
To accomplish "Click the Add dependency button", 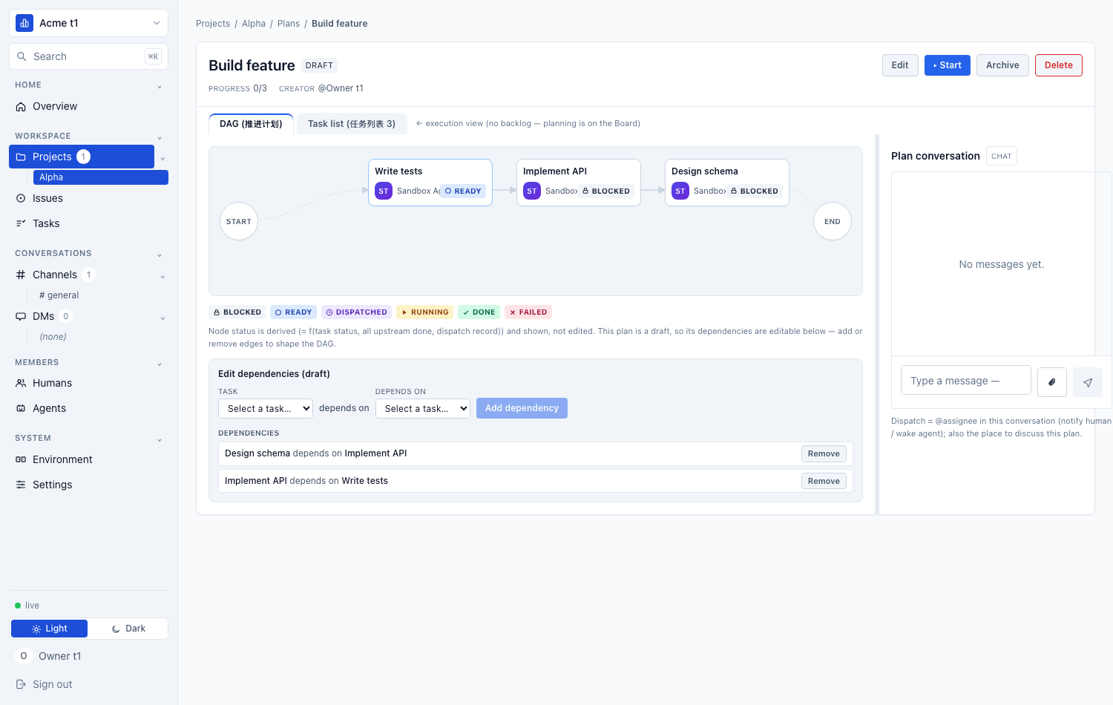I will pos(522,408).
